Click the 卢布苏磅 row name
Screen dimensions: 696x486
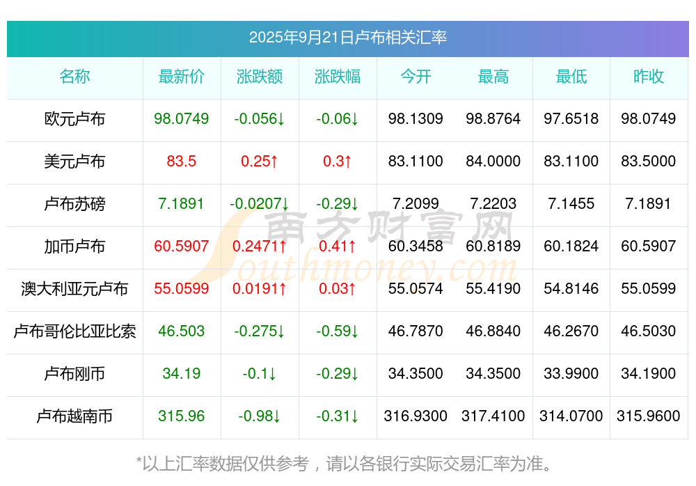point(74,204)
